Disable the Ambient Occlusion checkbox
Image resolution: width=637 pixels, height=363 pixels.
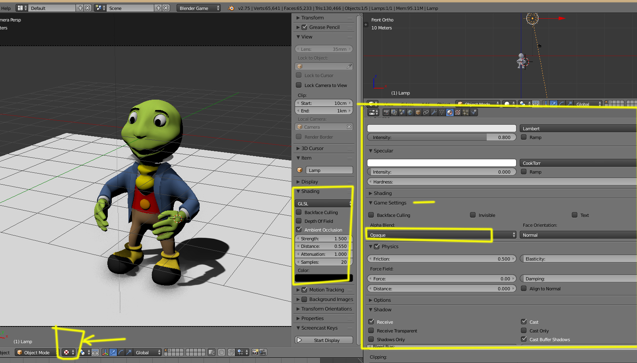tap(299, 230)
